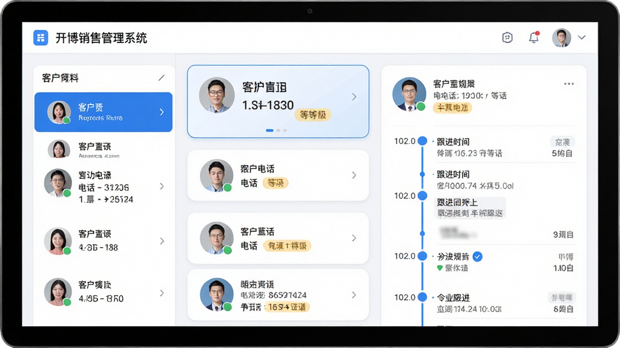Expand chevron on the 1.S1-1830 card
Image resolution: width=620 pixels, height=348 pixels.
(354, 97)
